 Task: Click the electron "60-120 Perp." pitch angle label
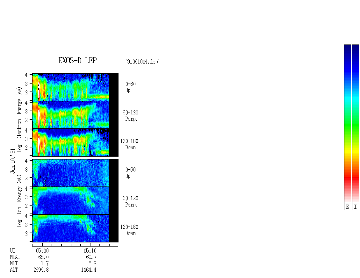(x=130, y=116)
